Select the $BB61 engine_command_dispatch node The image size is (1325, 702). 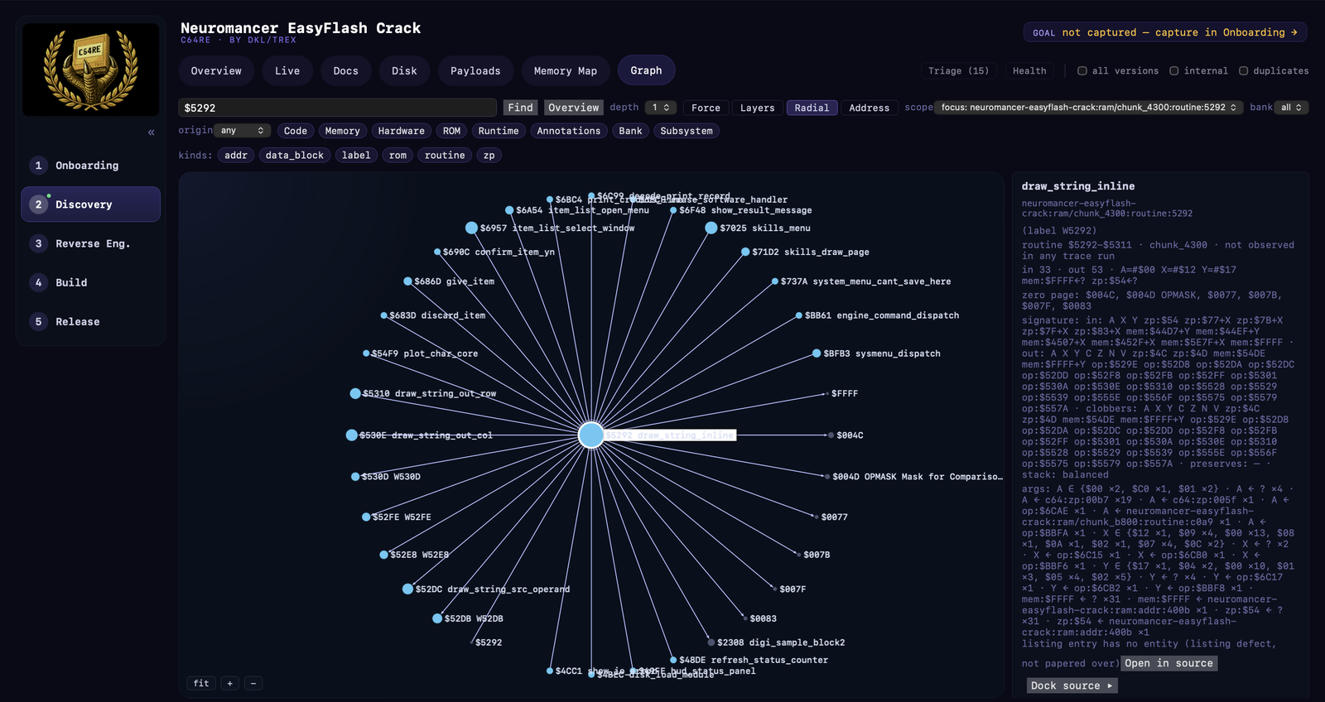(798, 315)
